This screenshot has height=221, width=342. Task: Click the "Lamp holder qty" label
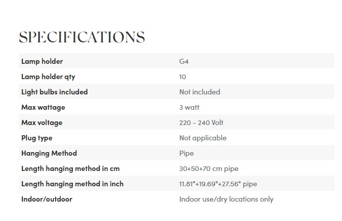click(48, 77)
